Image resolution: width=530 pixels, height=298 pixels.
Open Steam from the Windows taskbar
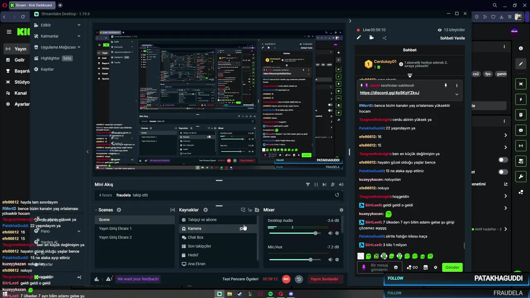pyautogui.click(x=240, y=294)
